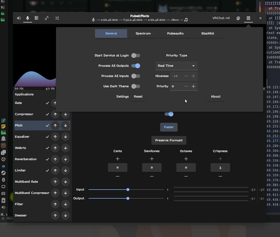This screenshot has height=237, width=280.
Task: Toggle Preserve Formant option
Action: pos(169,140)
